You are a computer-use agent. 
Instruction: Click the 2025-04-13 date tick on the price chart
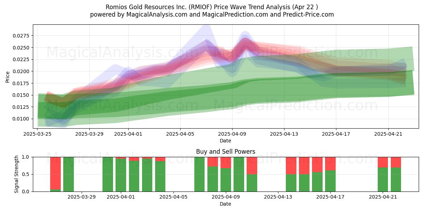tap(284, 134)
